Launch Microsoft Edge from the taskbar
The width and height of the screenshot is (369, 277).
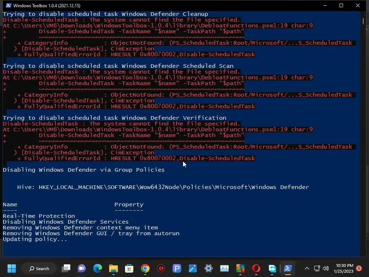(97, 268)
